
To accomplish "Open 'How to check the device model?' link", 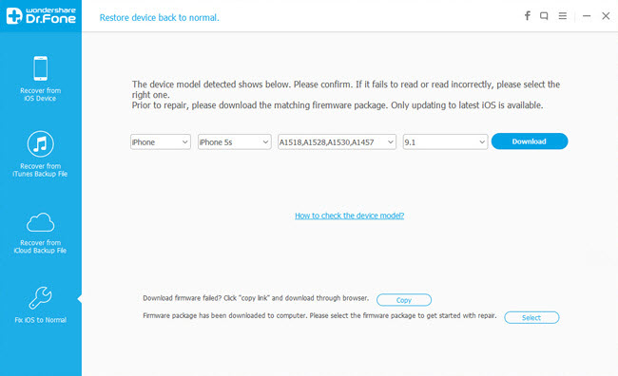I will [349, 216].
